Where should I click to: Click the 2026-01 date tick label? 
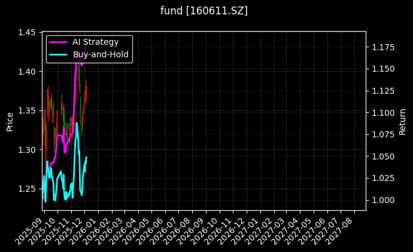click(84, 231)
